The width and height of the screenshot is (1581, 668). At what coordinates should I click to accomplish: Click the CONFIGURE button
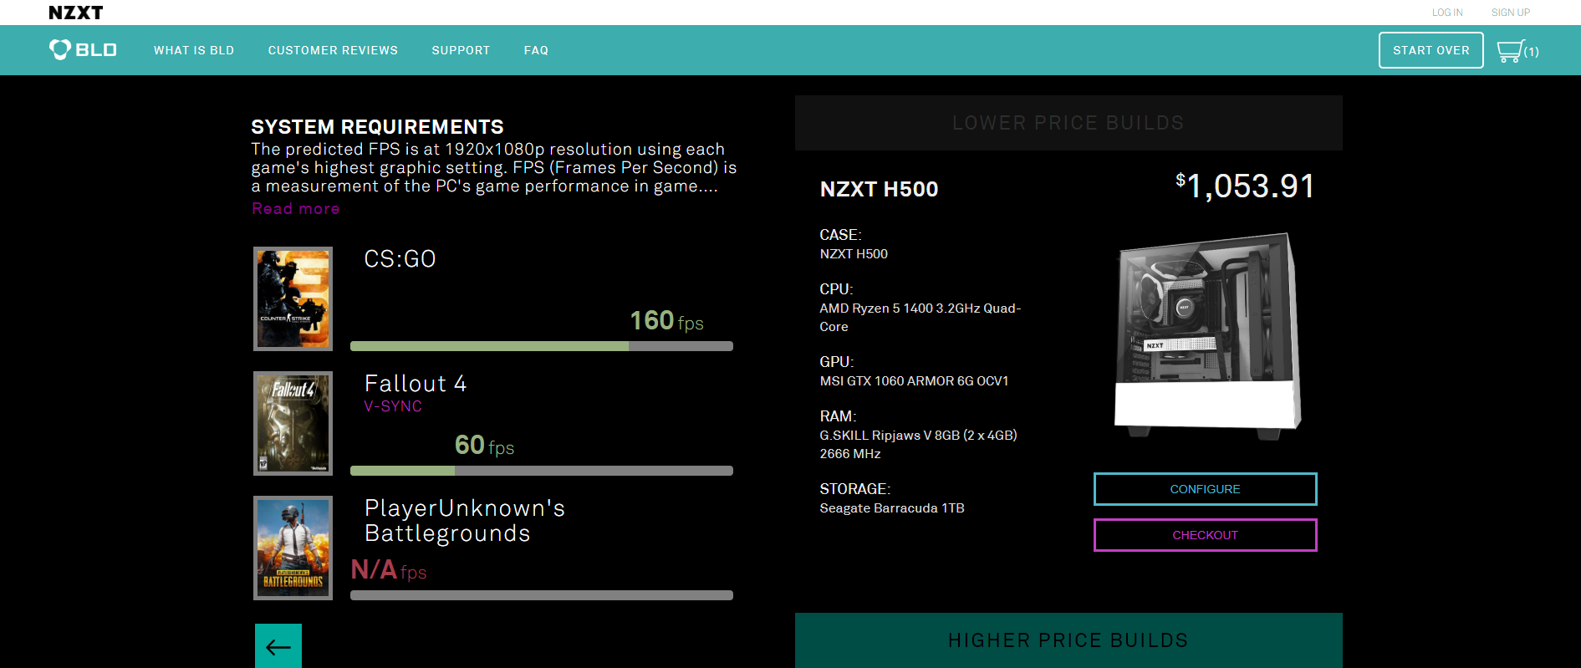pos(1205,489)
